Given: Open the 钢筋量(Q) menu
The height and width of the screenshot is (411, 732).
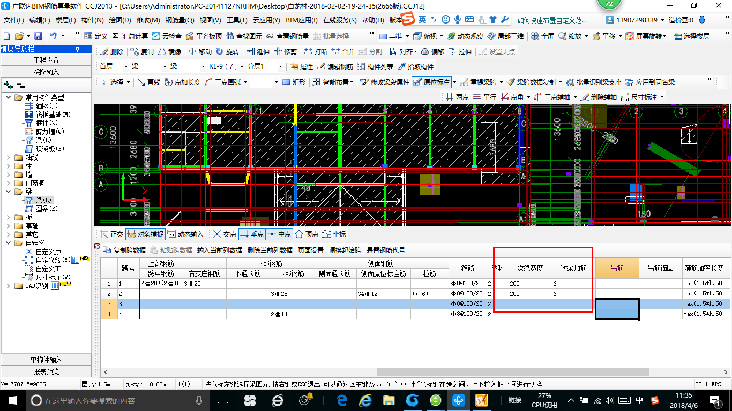Looking at the screenshot, I should (180, 20).
